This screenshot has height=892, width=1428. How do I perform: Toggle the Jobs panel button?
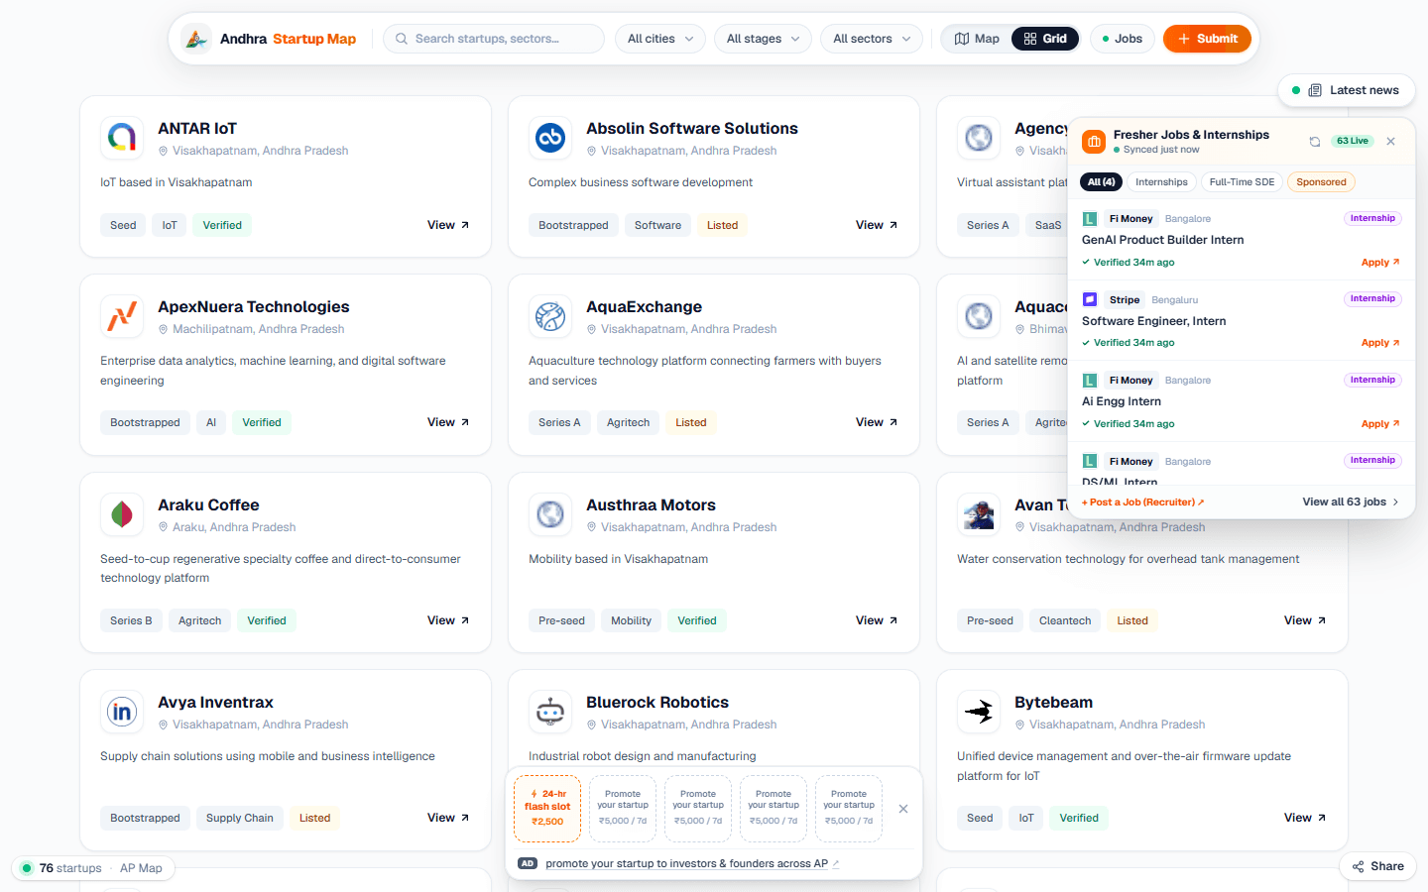click(1123, 39)
